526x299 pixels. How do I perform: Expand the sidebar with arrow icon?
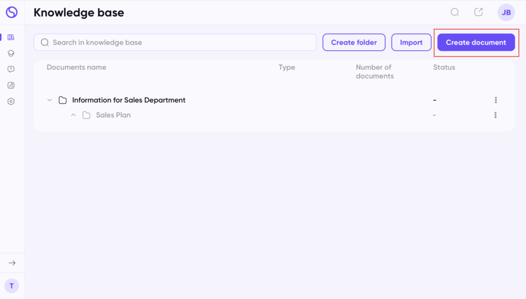[x=12, y=263]
